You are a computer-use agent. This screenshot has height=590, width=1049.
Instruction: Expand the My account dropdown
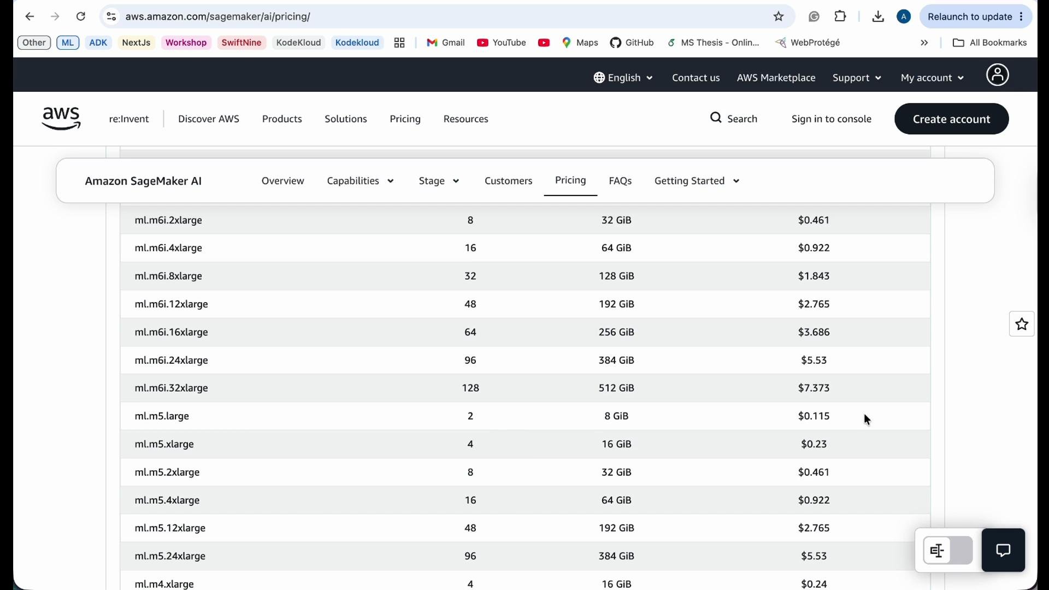pyautogui.click(x=932, y=78)
